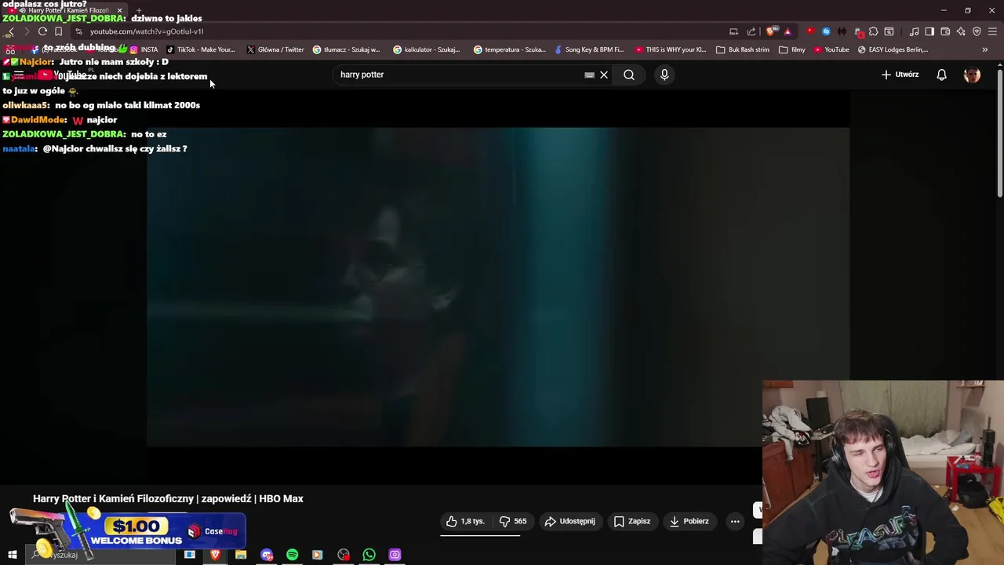The width and height of the screenshot is (1004, 565).
Task: Click the YouTube search magnifier button
Action: point(629,75)
